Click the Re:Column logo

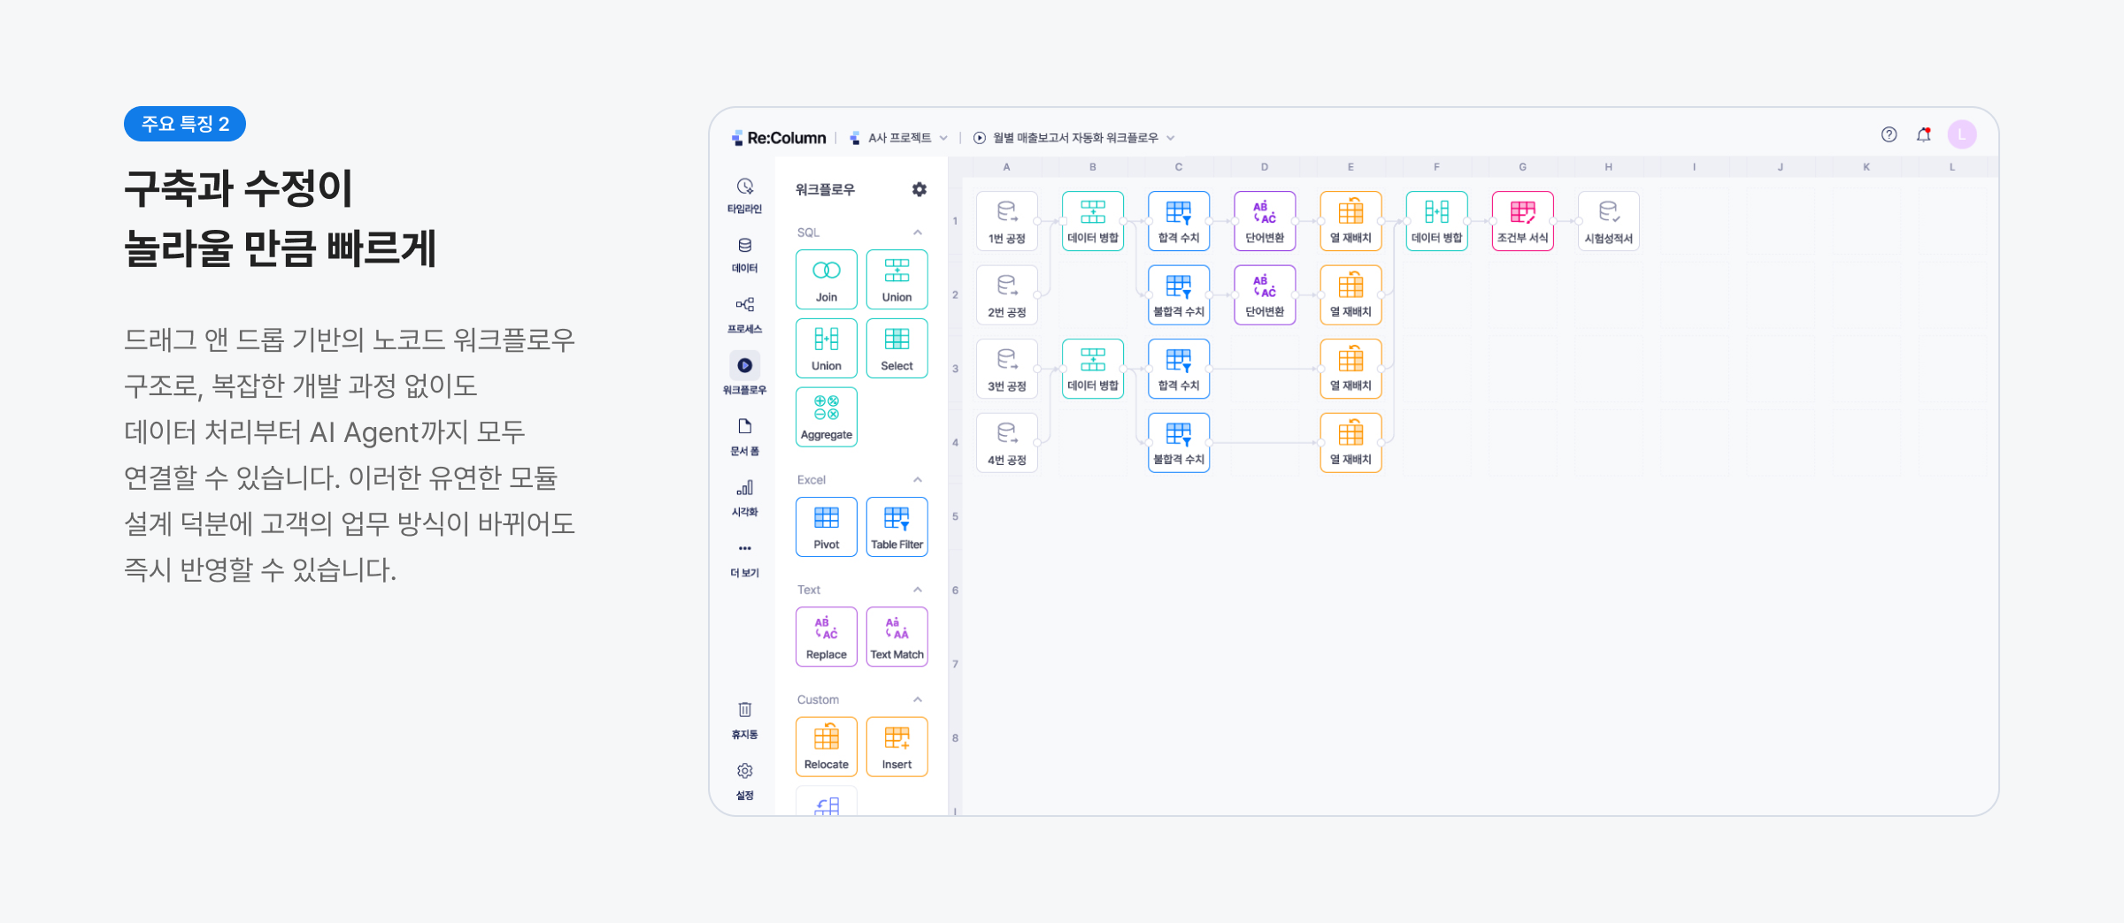779,138
